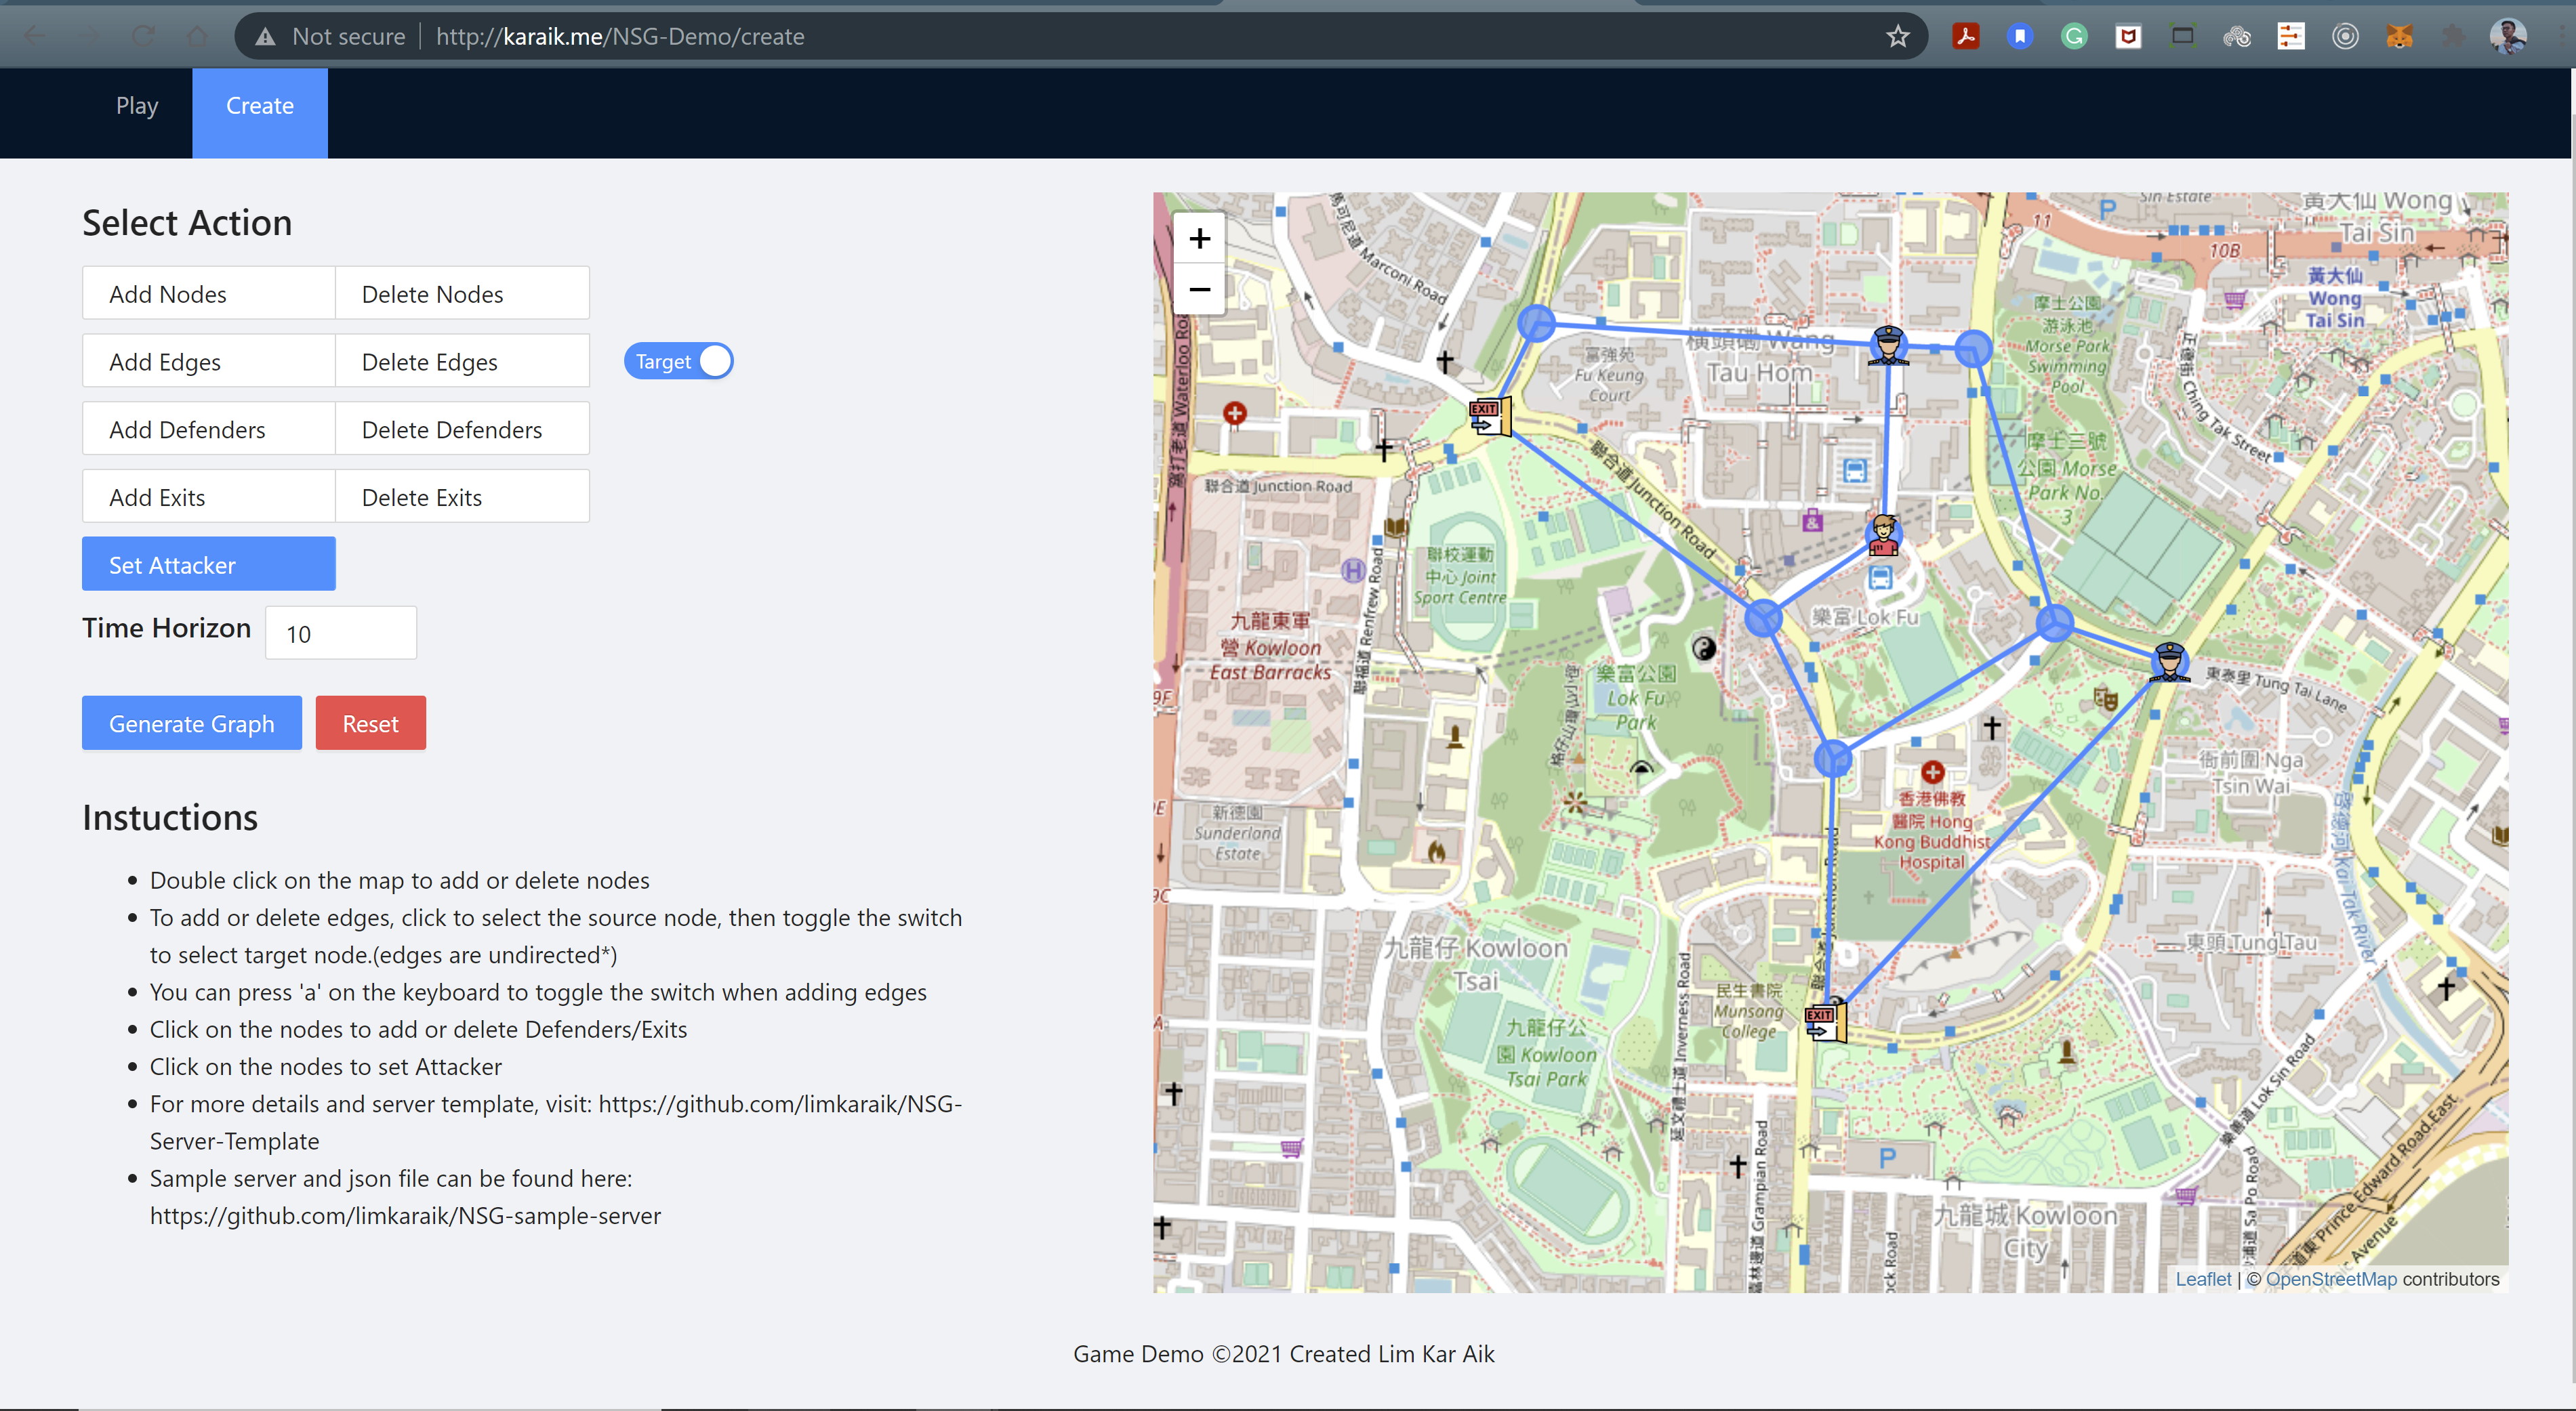
Task: Select Delete Nodes action
Action: click(462, 294)
